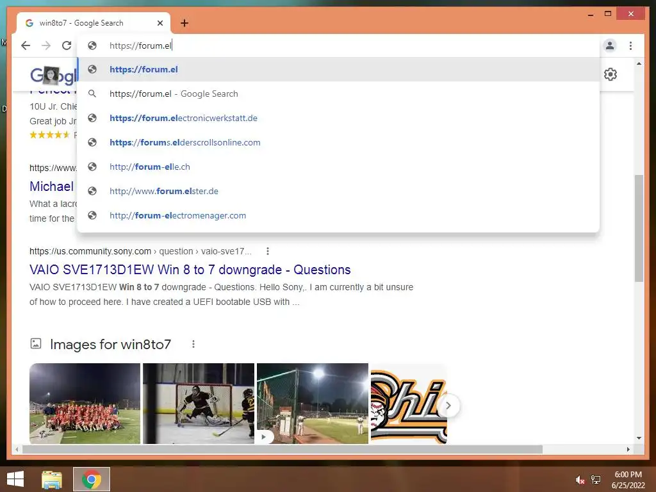The image size is (656, 492).
Task: Click the horizontal scrollbar right arrow
Action: pyautogui.click(x=628, y=449)
